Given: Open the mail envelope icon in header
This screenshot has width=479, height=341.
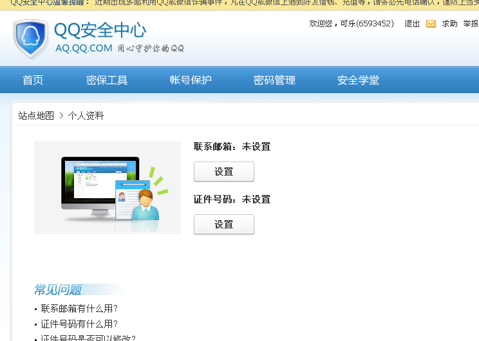Looking at the screenshot, I should [431, 24].
